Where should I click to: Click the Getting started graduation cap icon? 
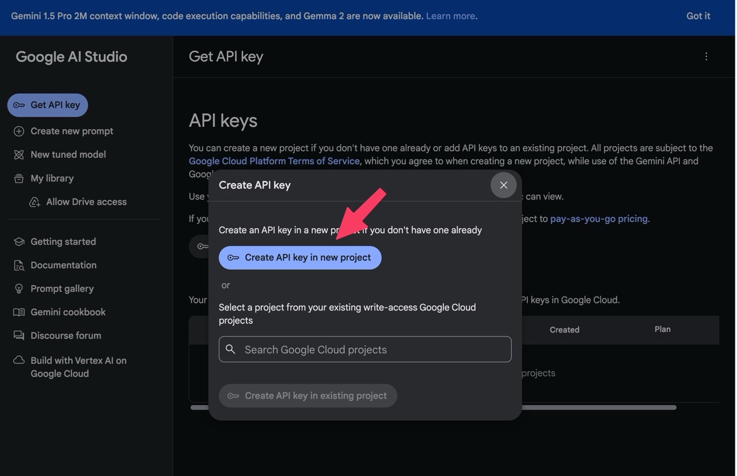click(19, 241)
